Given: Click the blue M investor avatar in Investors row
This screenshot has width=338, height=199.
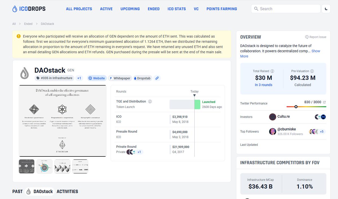Looking at the screenshot, I should click(323, 117).
